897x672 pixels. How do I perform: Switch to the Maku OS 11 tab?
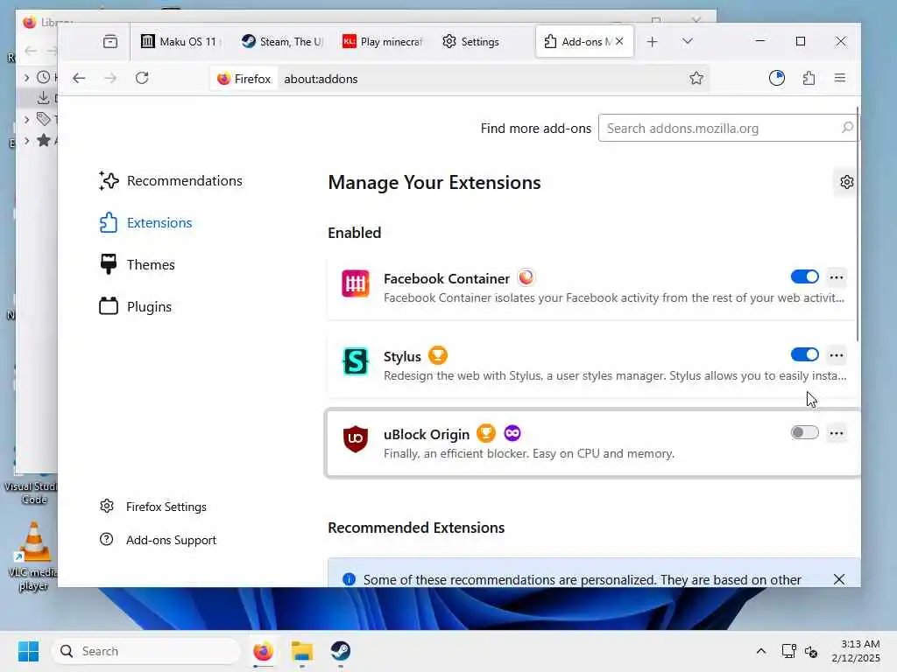click(x=181, y=42)
